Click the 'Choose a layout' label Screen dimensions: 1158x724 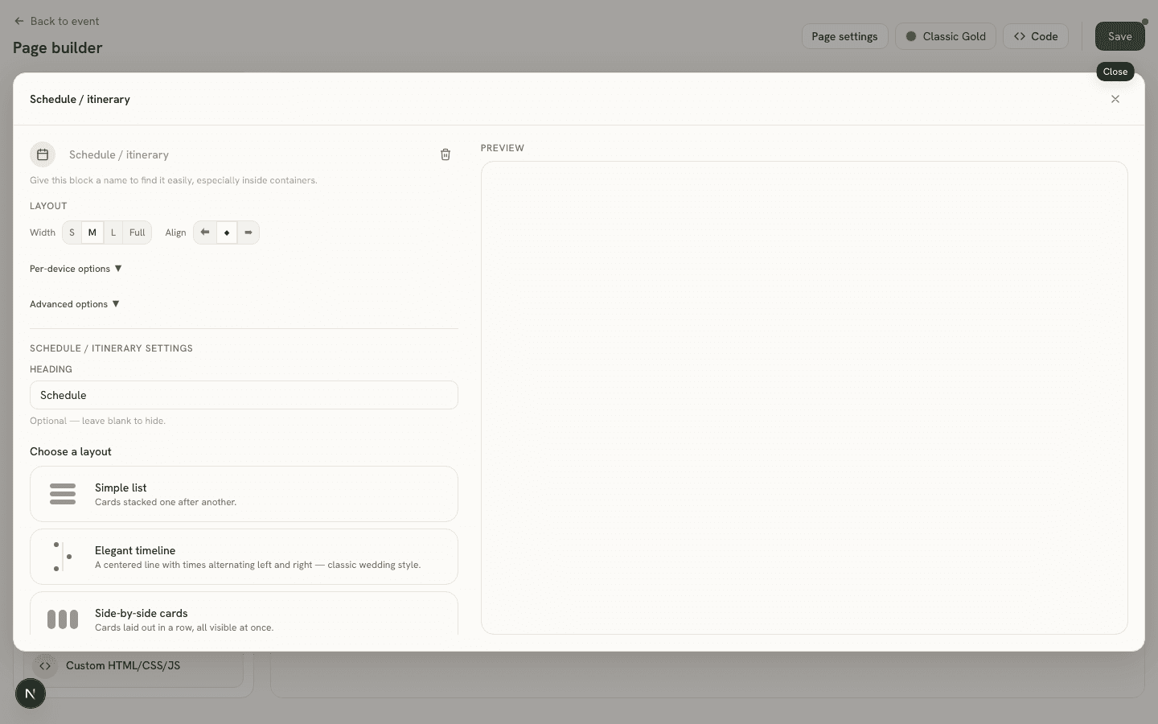click(71, 451)
